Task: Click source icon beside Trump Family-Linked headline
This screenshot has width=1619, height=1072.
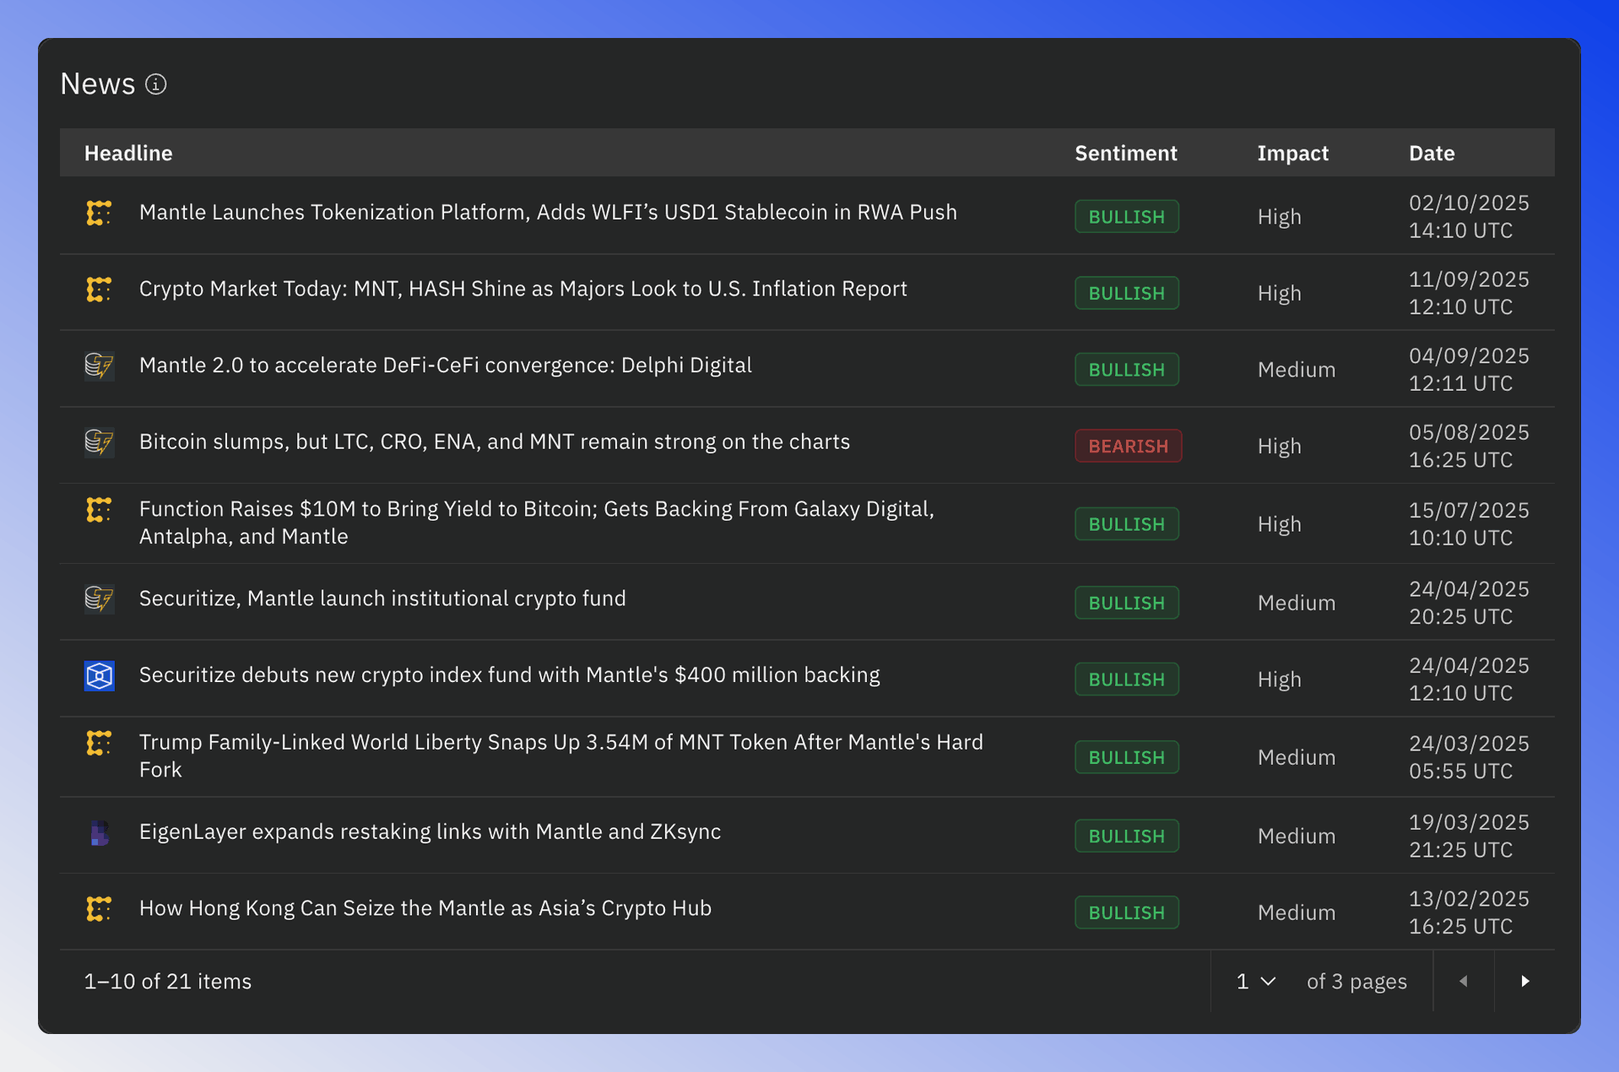Action: 100,743
